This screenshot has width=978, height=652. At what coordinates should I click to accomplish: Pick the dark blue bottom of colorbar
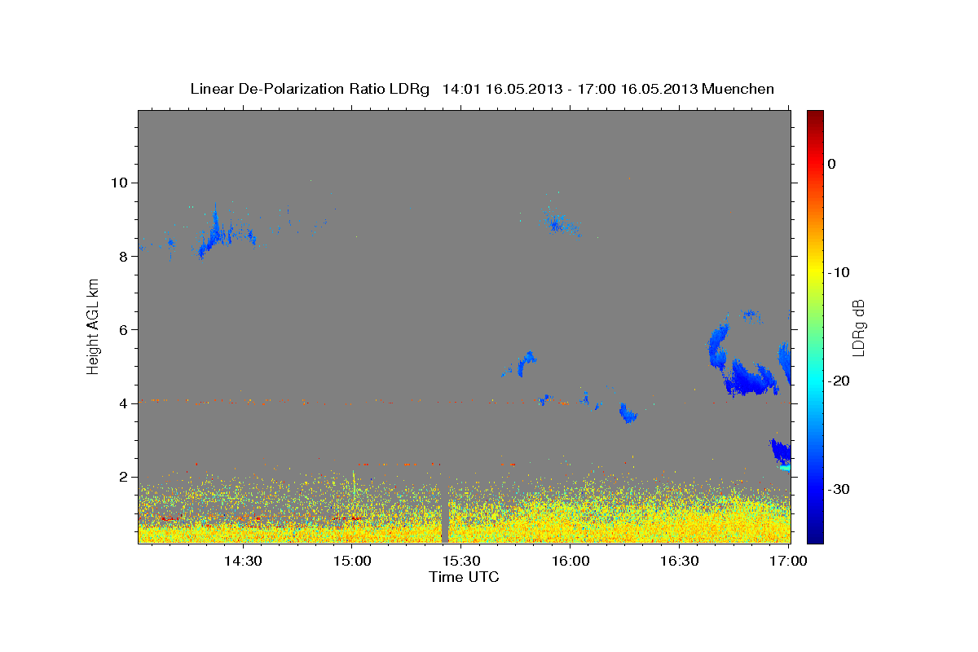coord(815,536)
